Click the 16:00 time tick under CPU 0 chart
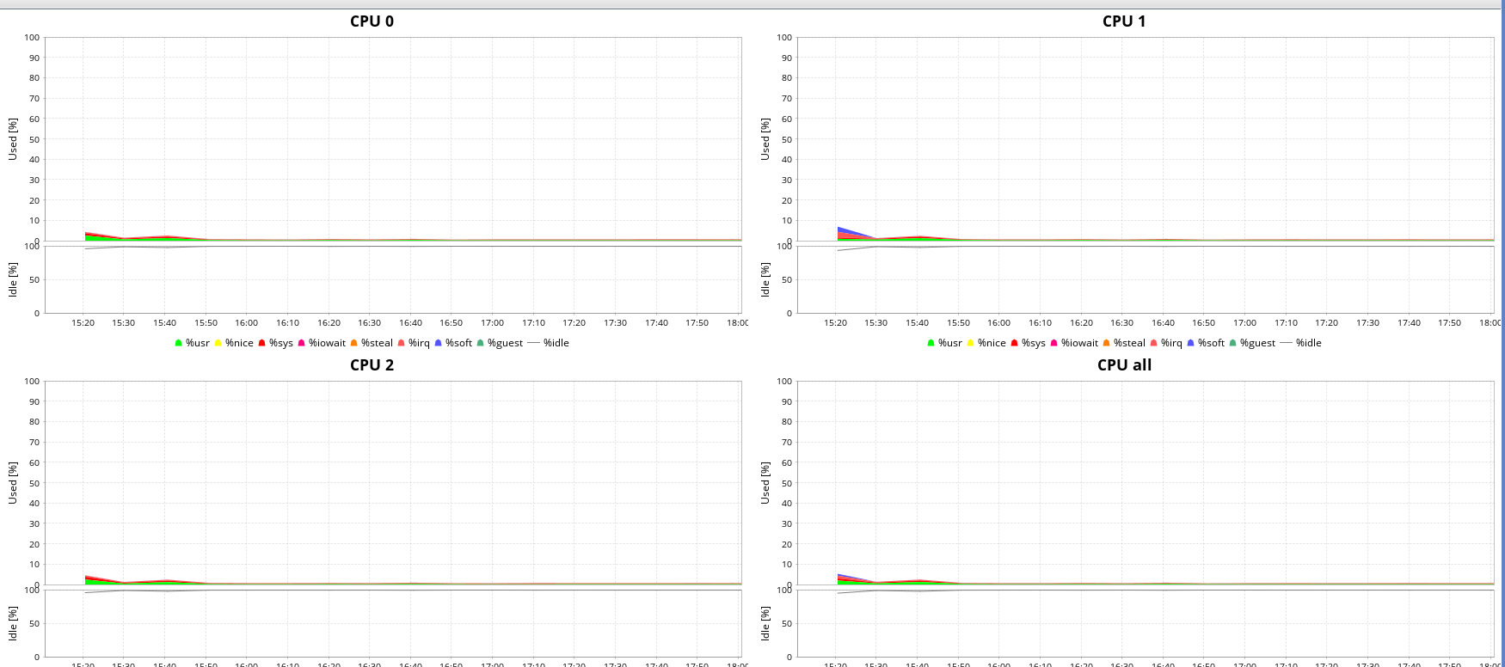The height and width of the screenshot is (667, 1505). [x=247, y=323]
